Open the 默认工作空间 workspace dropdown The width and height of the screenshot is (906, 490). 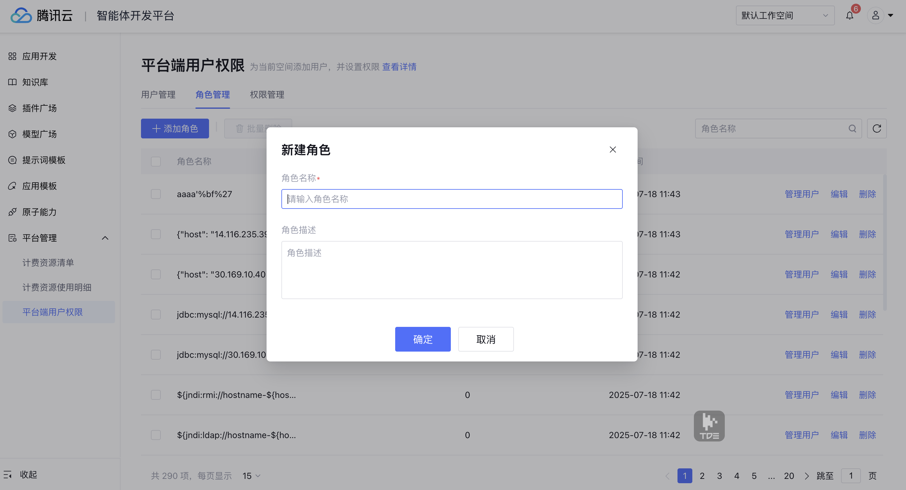click(x=785, y=16)
